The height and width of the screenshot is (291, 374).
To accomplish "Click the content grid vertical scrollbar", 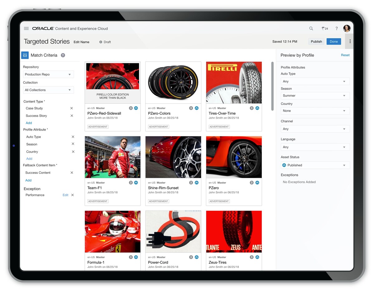I will click(272, 86).
